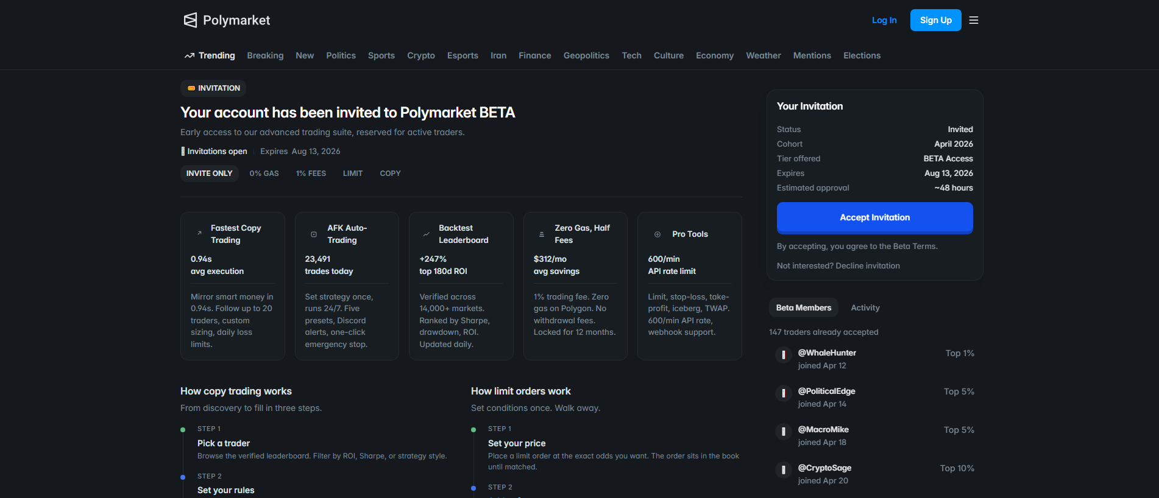The height and width of the screenshot is (498, 1159).
Task: Select the LIMIT chip
Action: 353,174
